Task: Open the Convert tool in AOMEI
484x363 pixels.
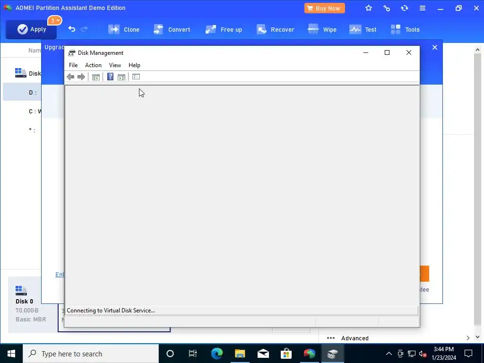Action: tap(172, 30)
